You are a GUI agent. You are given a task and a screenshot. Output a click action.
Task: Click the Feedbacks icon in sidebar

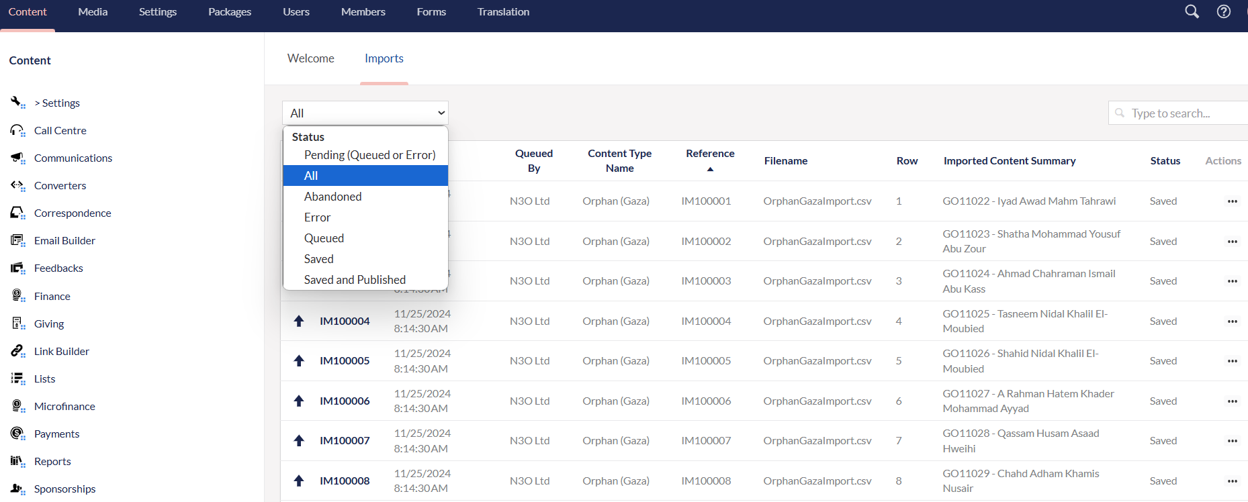click(x=17, y=268)
